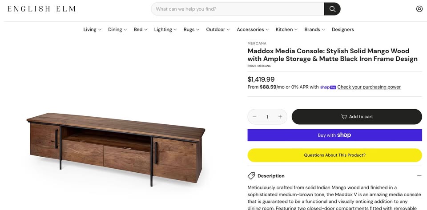Open the Brands dropdown menu

pos(314,30)
